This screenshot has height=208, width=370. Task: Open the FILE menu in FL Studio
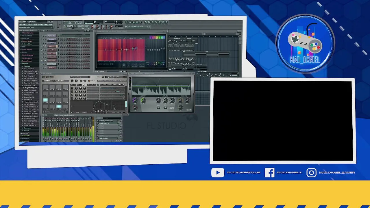(21, 25)
